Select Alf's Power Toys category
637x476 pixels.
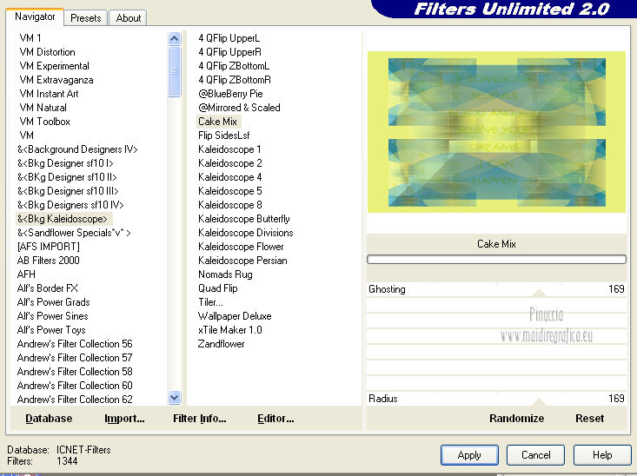pyautogui.click(x=51, y=330)
